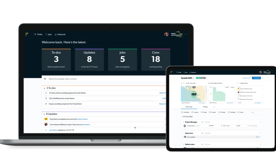Click the clock icon beside the time entries to-do
Viewport: 276px width, 165px height.
46,93
